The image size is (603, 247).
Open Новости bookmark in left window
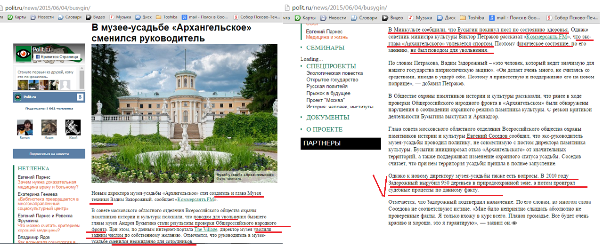41,17
